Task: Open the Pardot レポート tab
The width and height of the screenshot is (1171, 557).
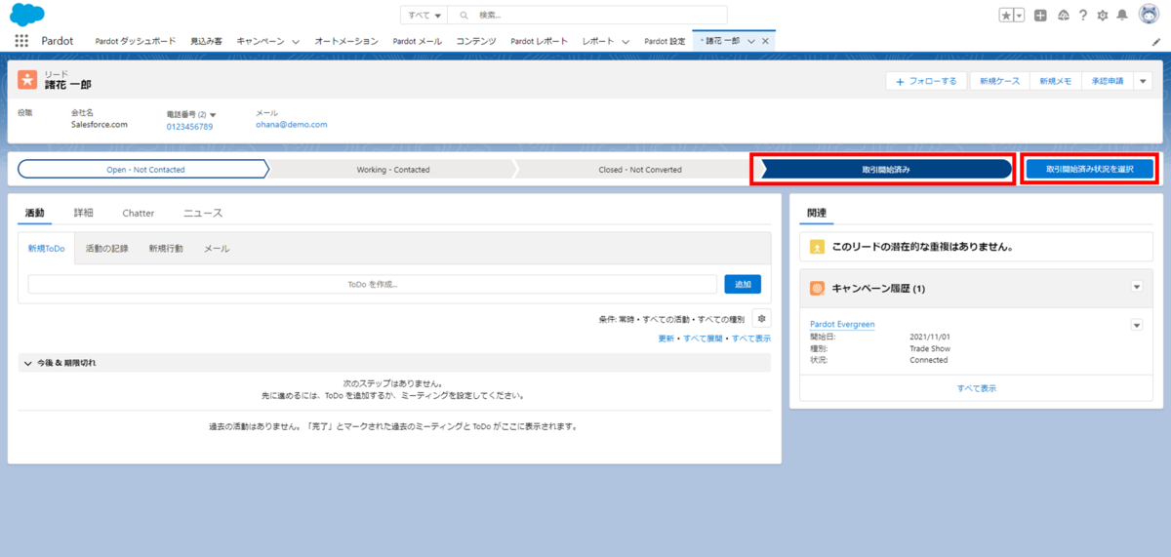Action: click(x=539, y=41)
